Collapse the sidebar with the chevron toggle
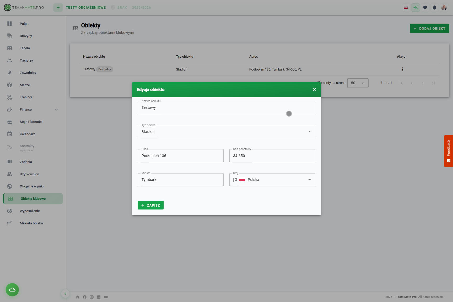Image resolution: width=453 pixels, height=302 pixels. 65,294
